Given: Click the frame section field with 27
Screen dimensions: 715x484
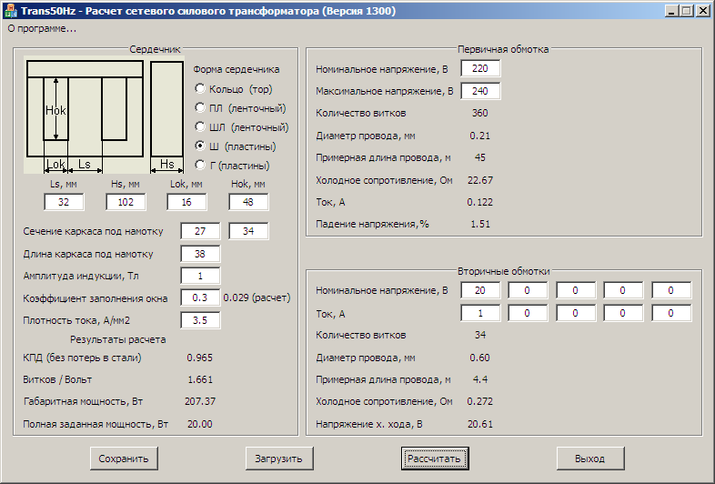Looking at the screenshot, I should (200, 231).
